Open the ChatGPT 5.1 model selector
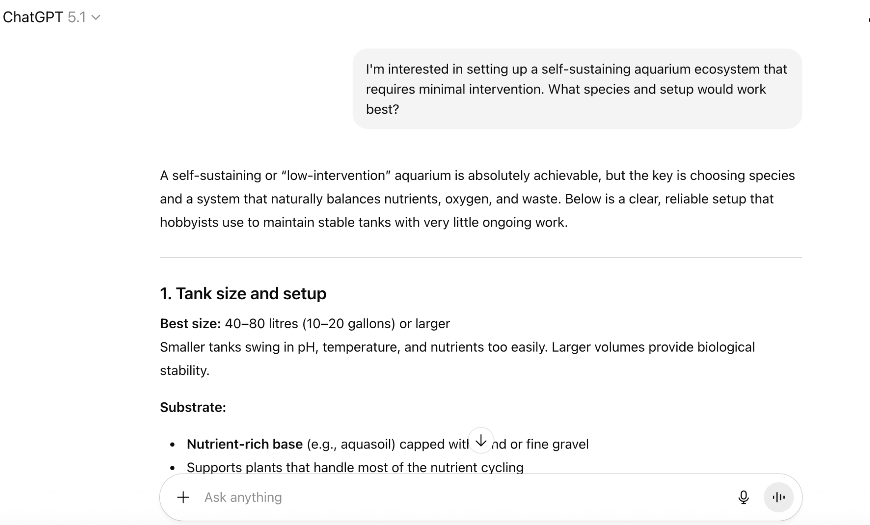Screen dimensions: 870x525 click(51, 17)
